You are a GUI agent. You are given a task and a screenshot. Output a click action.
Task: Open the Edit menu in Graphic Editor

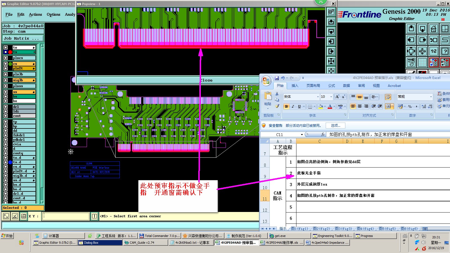coord(21,14)
